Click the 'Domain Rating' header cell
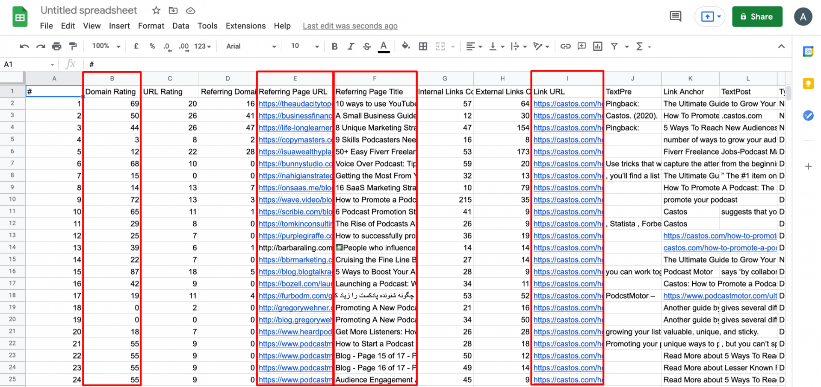821x387 pixels. click(x=112, y=91)
